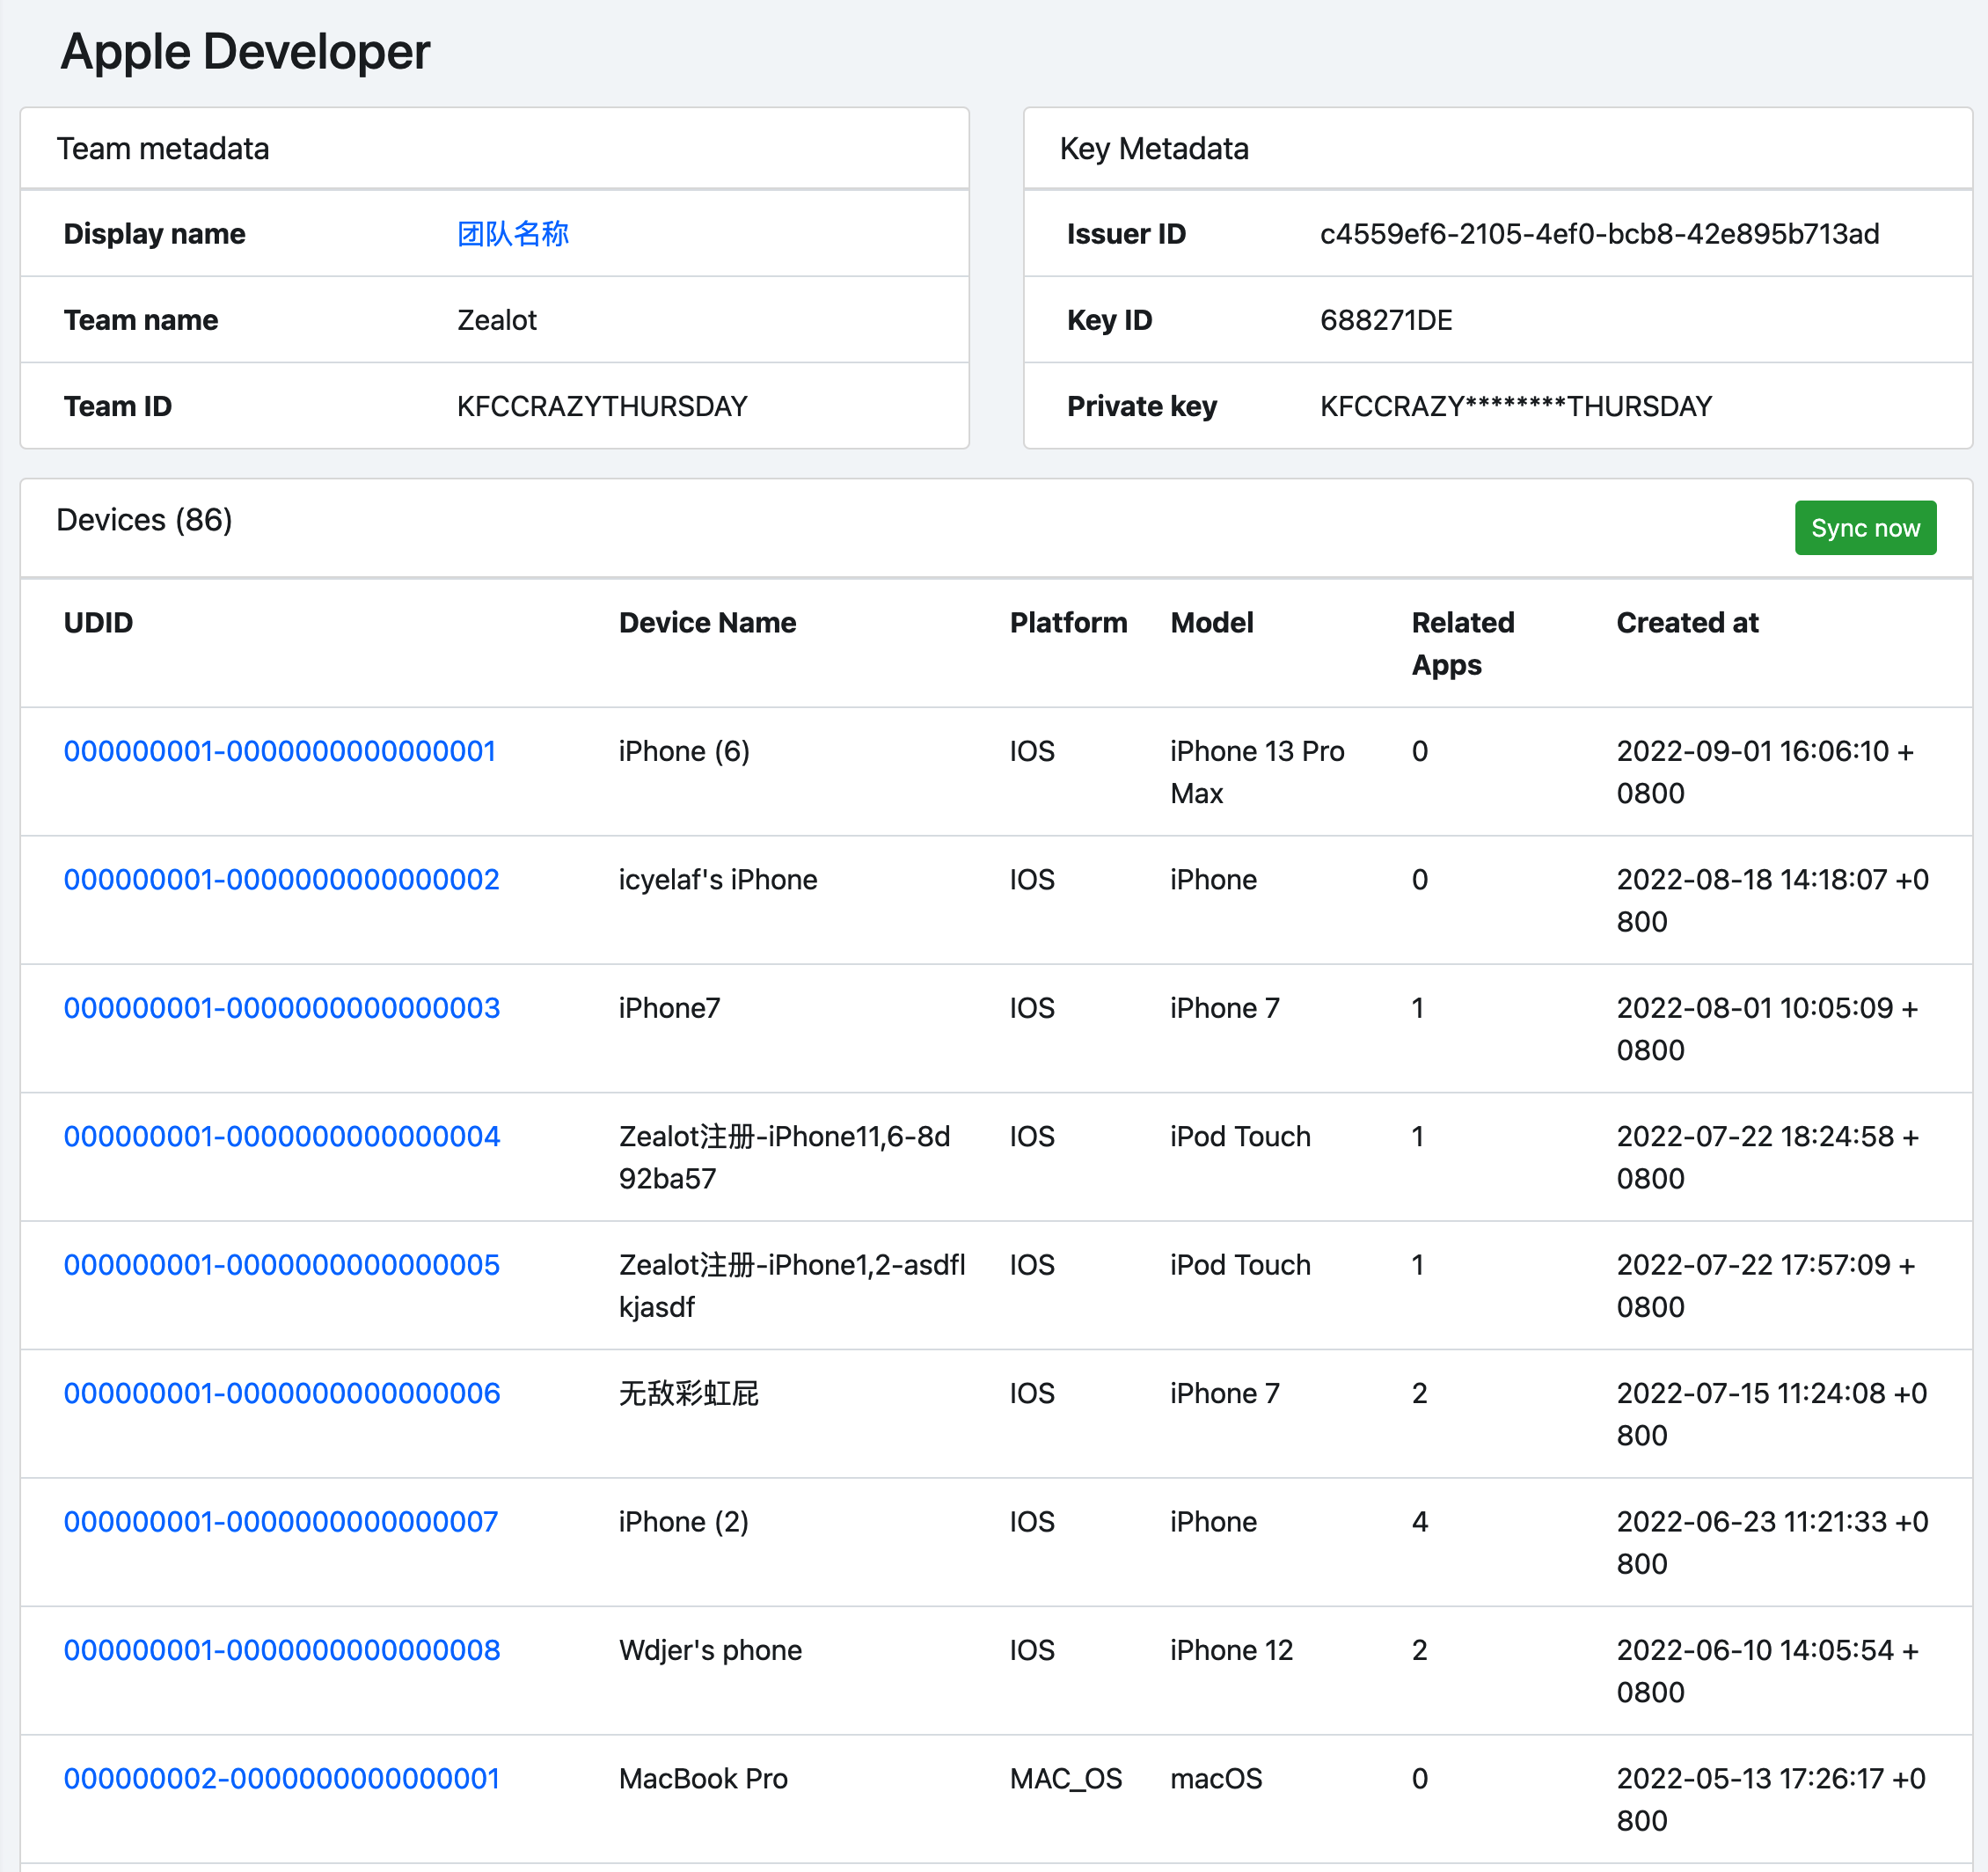Image resolution: width=1988 pixels, height=1872 pixels.
Task: Click device name 无敌彩虹屁
Action: 688,1393
